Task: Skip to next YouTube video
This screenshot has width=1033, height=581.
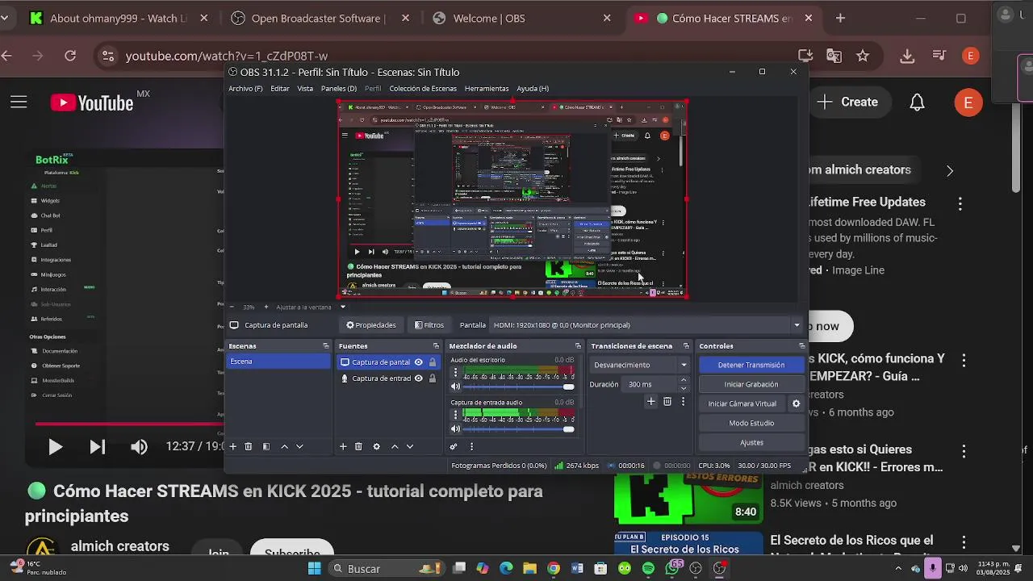Action: (x=97, y=446)
